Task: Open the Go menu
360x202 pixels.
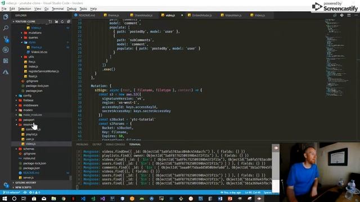Action: coord(46,9)
